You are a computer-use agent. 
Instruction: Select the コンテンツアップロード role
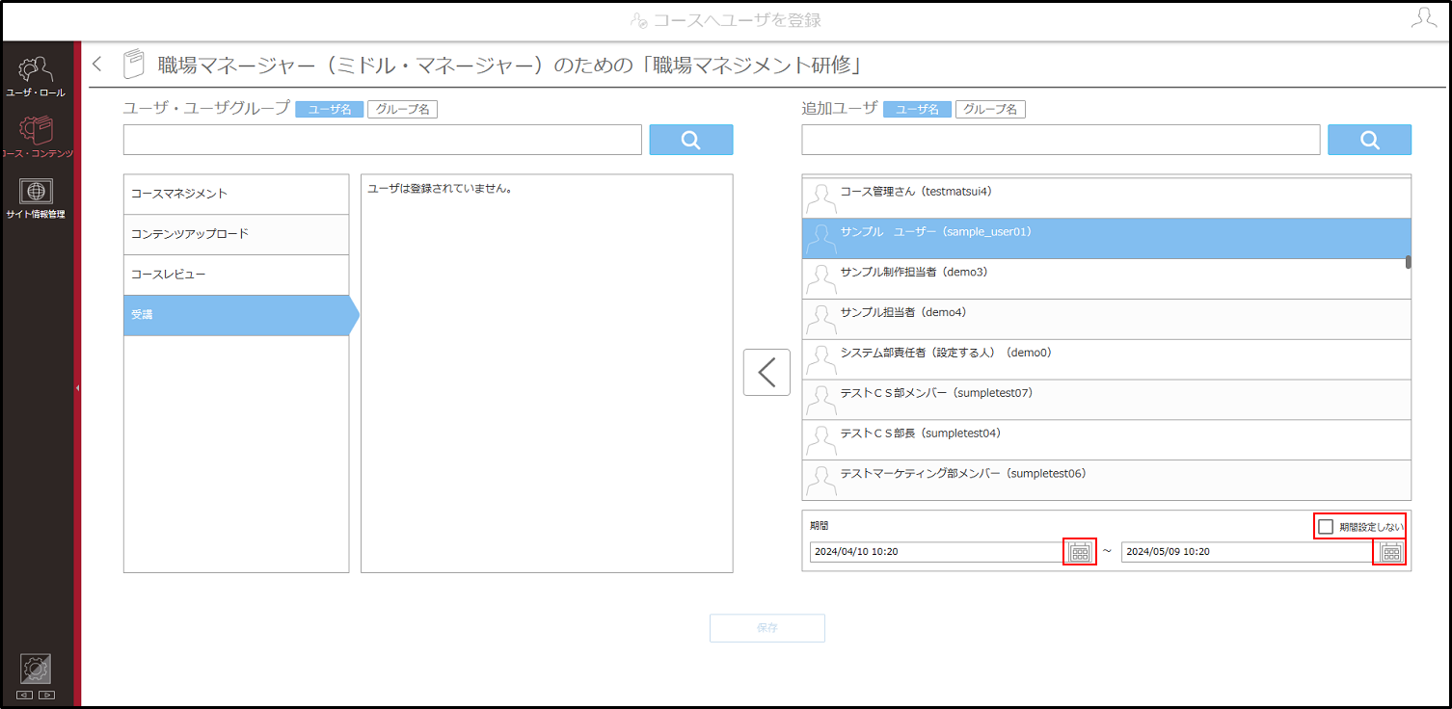click(x=236, y=234)
